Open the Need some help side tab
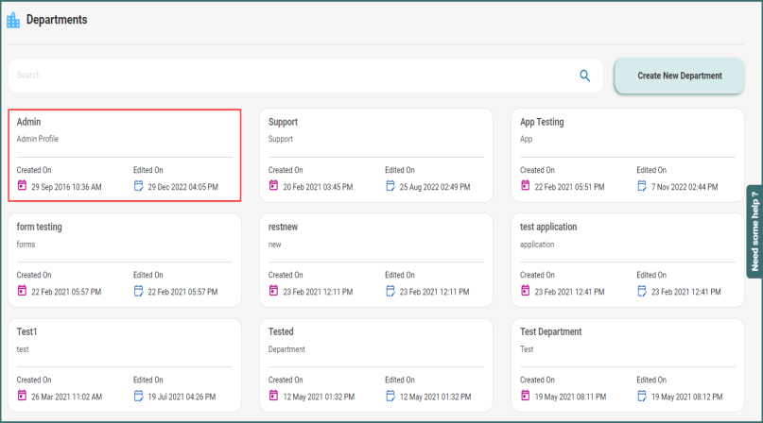 pos(754,230)
